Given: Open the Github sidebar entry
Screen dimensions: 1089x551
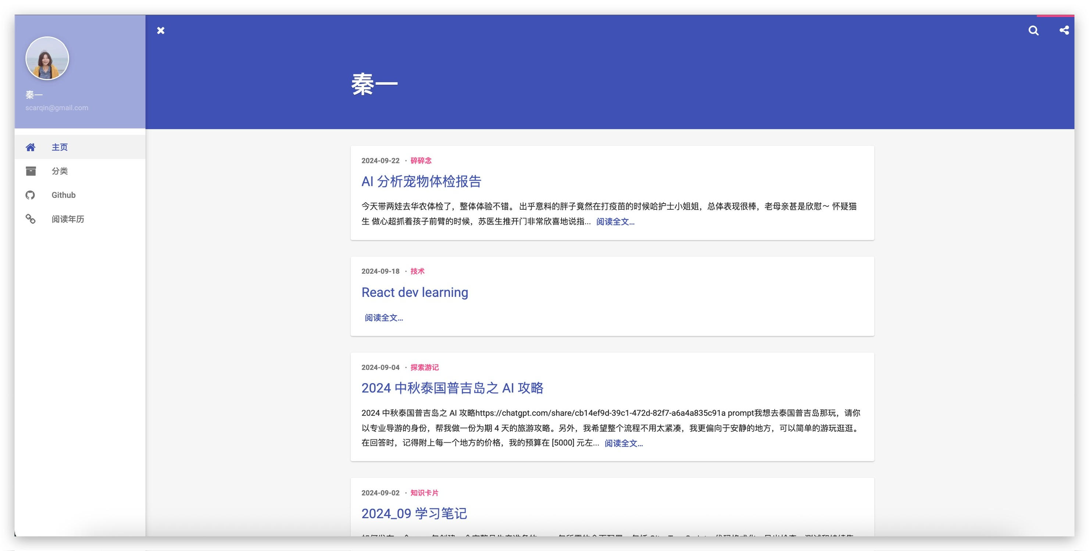Looking at the screenshot, I should 63,195.
